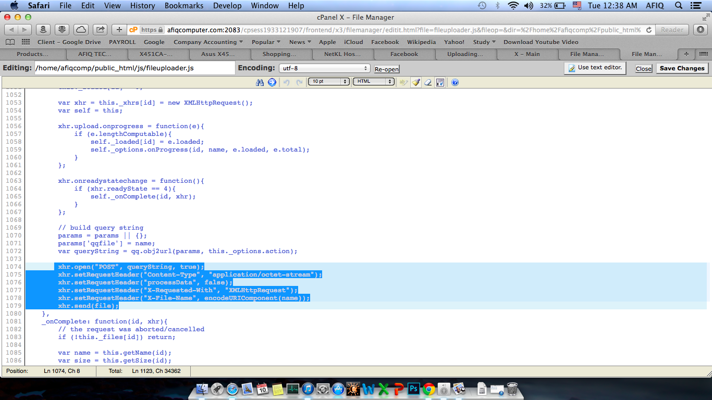Switch to the Products... tab
Viewport: 712px width, 400px height.
[33, 54]
